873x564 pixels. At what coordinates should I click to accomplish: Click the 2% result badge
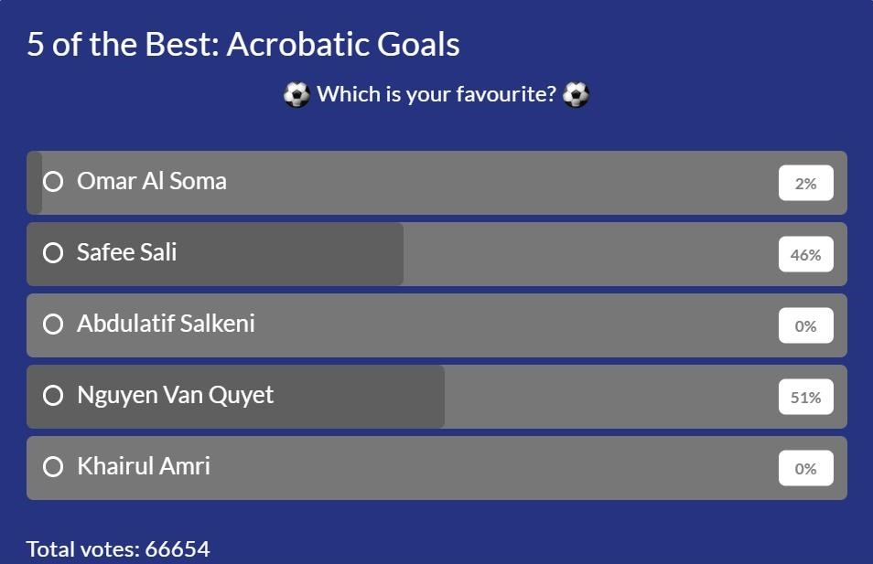pyautogui.click(x=805, y=183)
